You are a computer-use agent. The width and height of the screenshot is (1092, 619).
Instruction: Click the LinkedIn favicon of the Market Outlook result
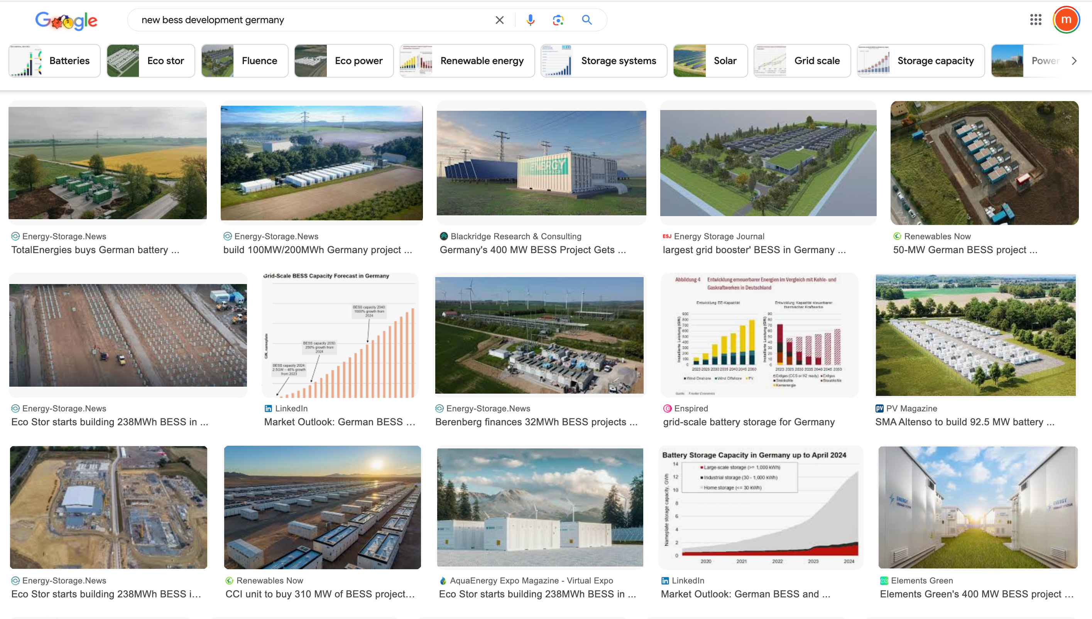pyautogui.click(x=268, y=408)
